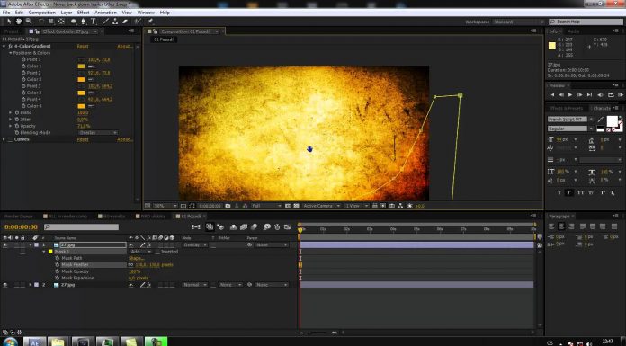Open the Composition menu

tap(42, 13)
